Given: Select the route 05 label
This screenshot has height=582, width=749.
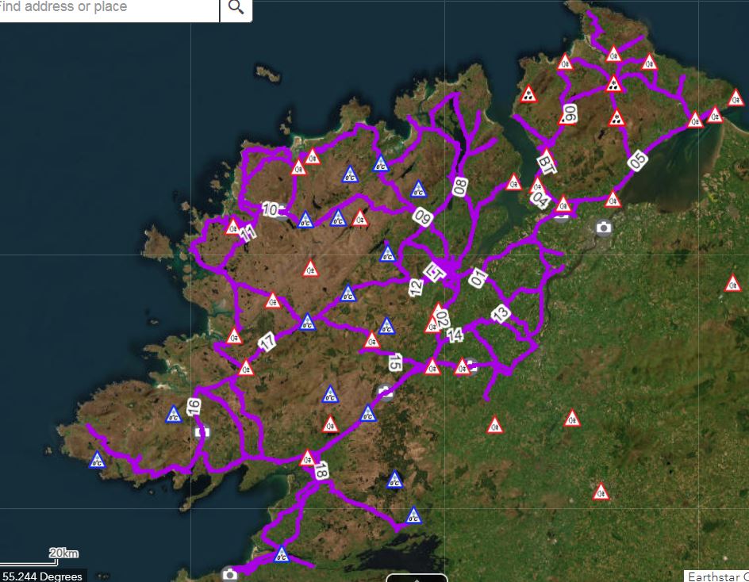Looking at the screenshot, I should point(637,161).
